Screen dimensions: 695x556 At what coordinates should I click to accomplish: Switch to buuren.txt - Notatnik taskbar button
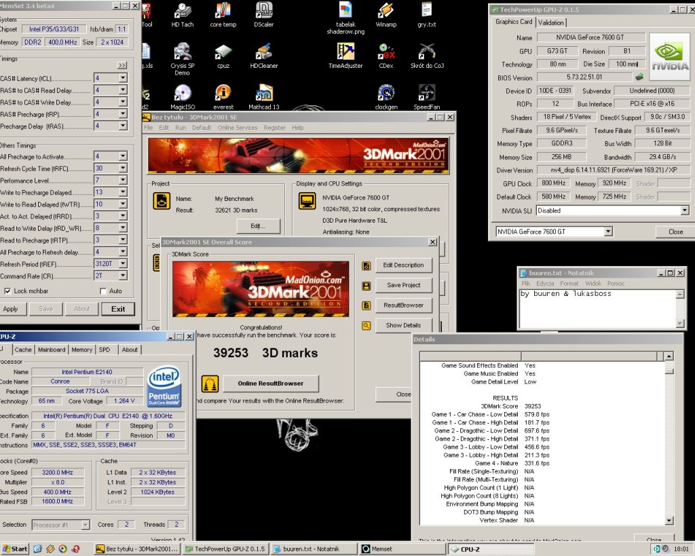pos(314,549)
